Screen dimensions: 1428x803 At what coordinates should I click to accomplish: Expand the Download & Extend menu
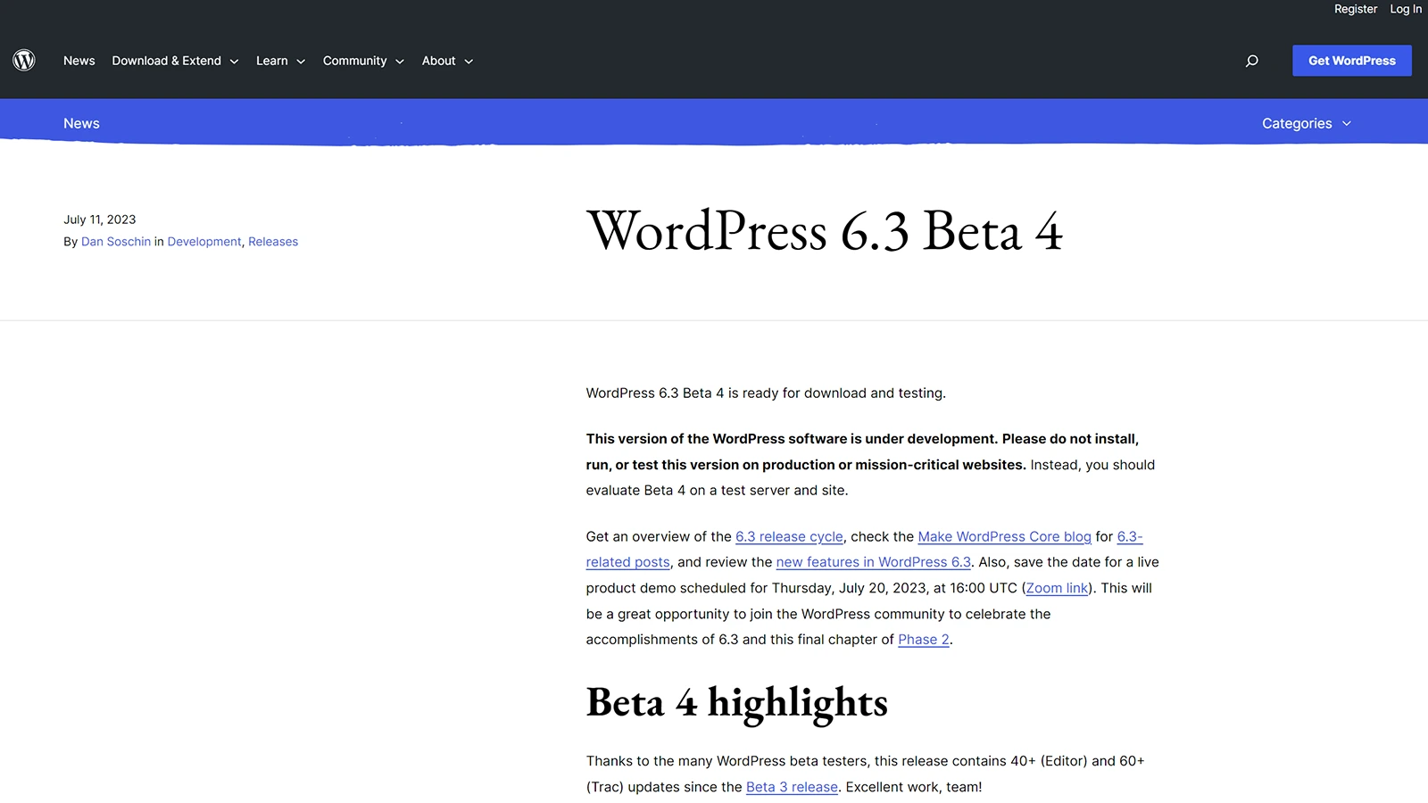[175, 61]
